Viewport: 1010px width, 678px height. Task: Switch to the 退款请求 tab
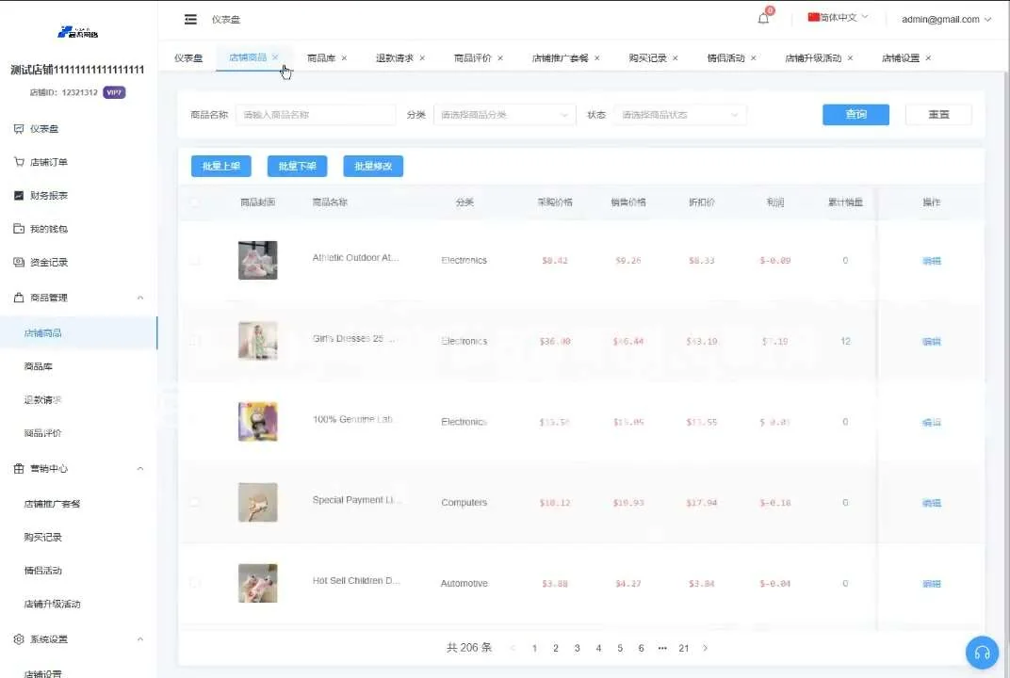pos(394,58)
